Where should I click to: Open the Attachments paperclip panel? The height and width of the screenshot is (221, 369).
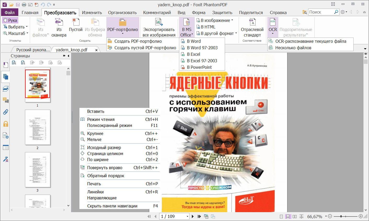point(5,112)
